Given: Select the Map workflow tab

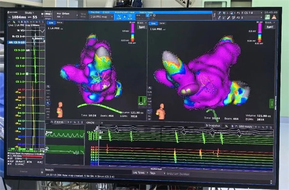Looking at the screenshot, I should point(48,14).
